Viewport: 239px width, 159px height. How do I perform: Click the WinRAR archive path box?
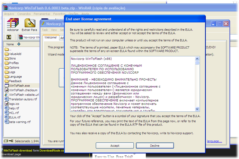click(29, 37)
